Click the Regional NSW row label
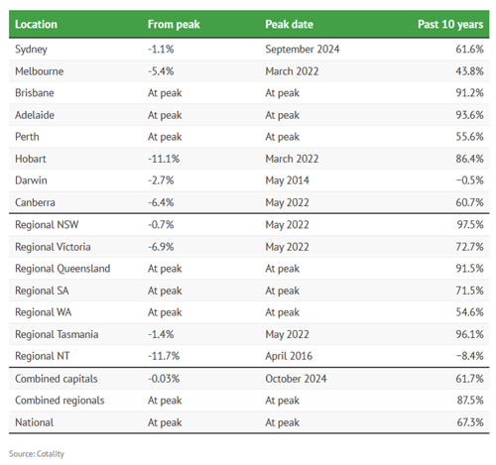Viewport: 496px width, 465px height. click(47, 225)
